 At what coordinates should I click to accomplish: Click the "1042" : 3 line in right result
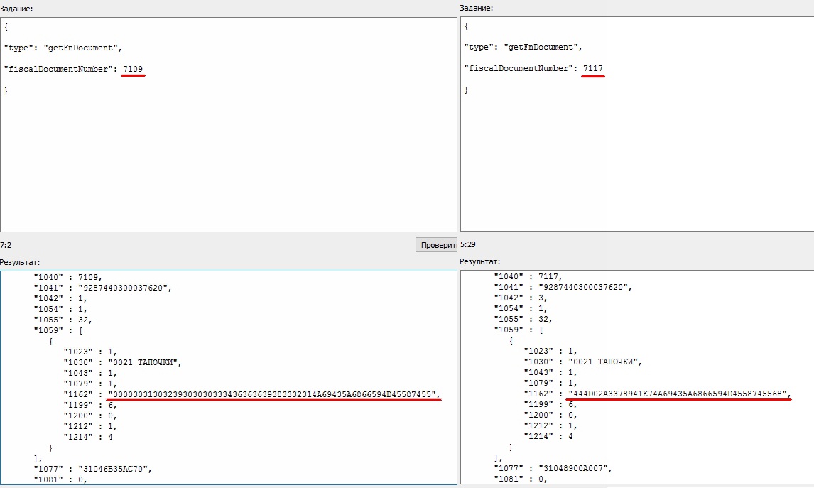point(521,298)
